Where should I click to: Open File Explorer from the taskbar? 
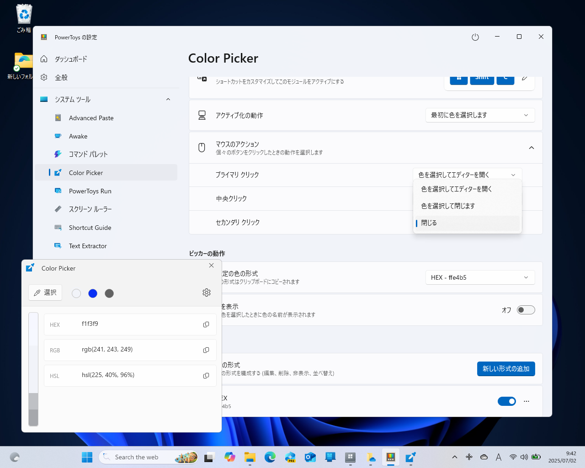pos(250,457)
